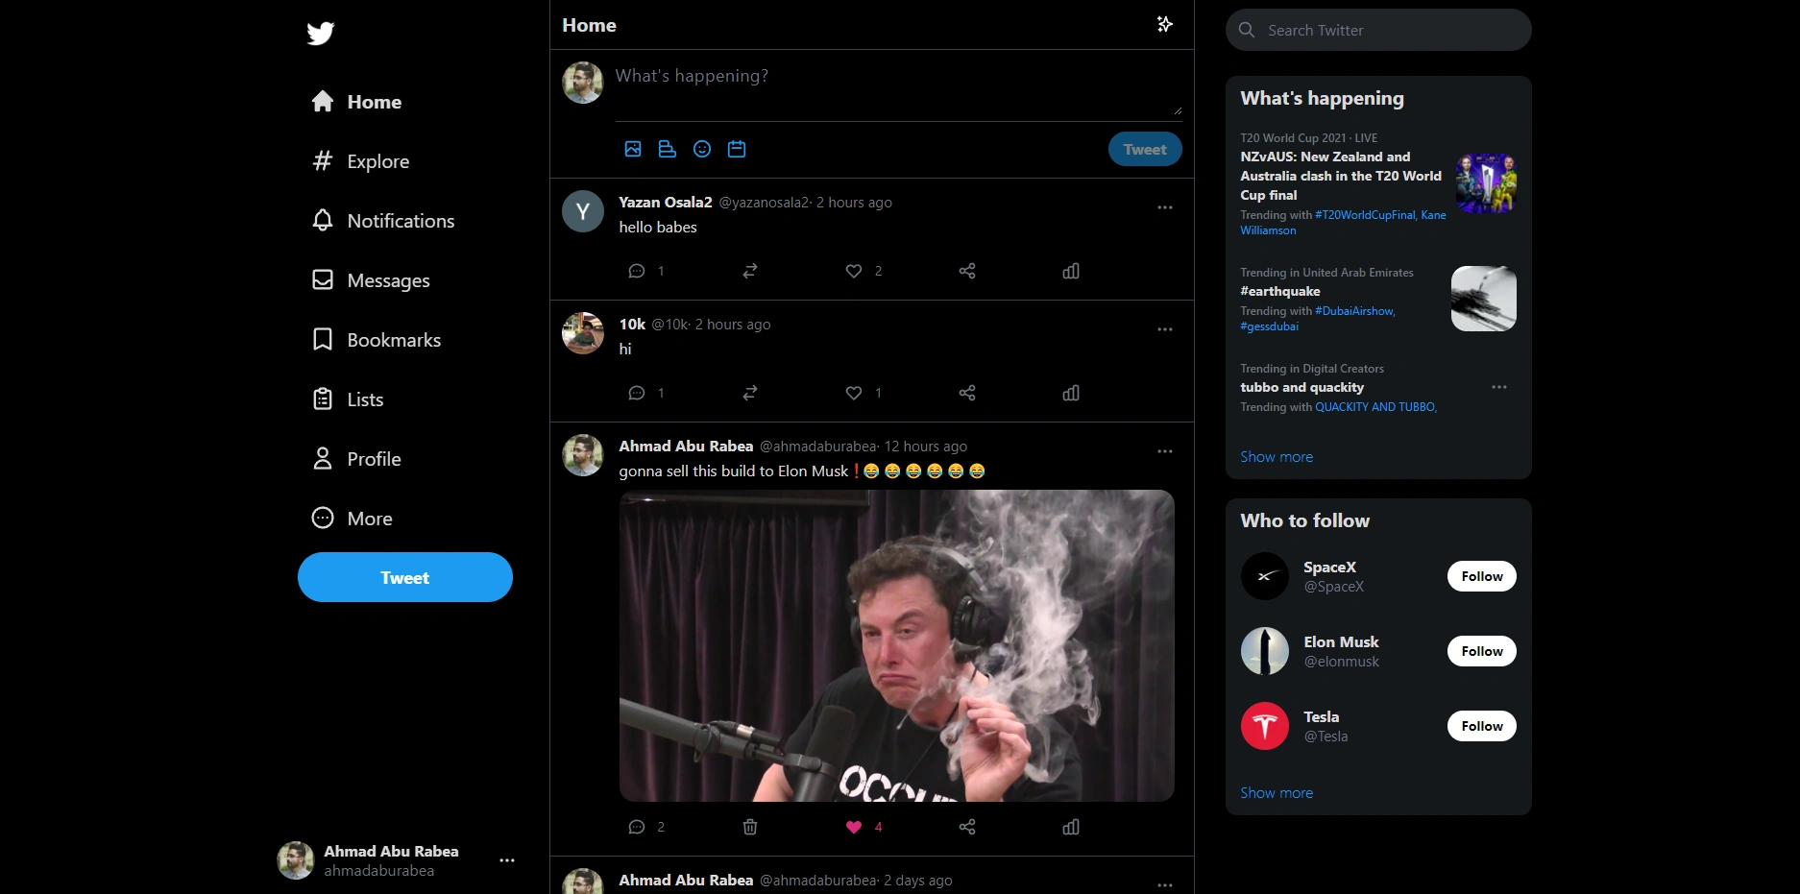Delete the Elon Musk build tweet
This screenshot has height=894, width=1800.
[750, 827]
